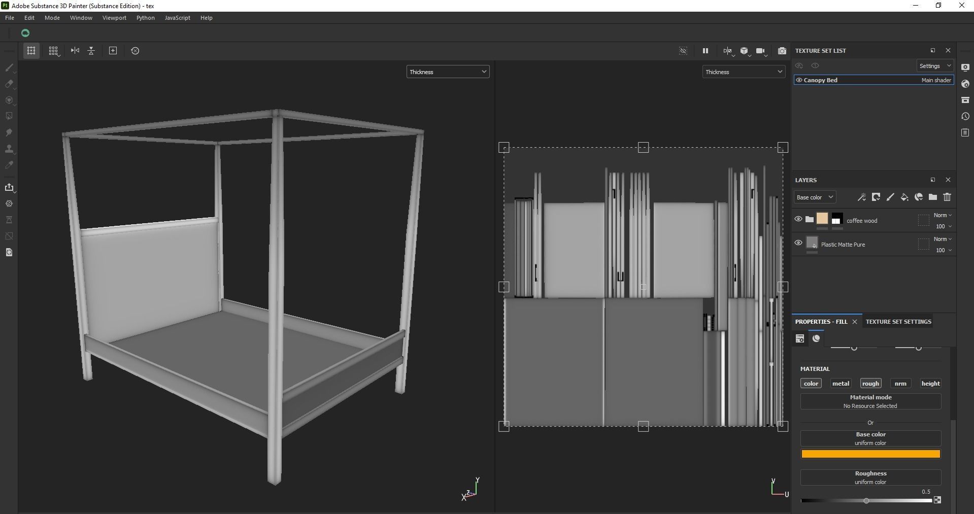Select the Polygon fill tool
The image size is (974, 514).
click(9, 116)
